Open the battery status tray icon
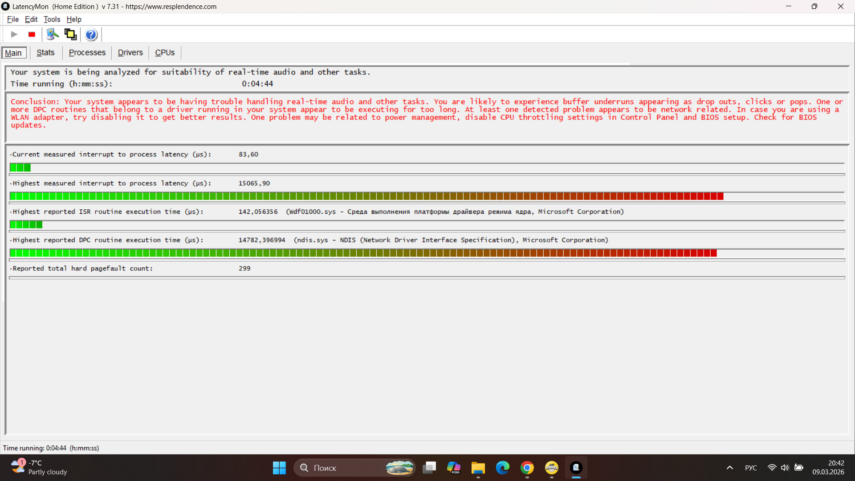Image resolution: width=855 pixels, height=481 pixels. [x=799, y=468]
